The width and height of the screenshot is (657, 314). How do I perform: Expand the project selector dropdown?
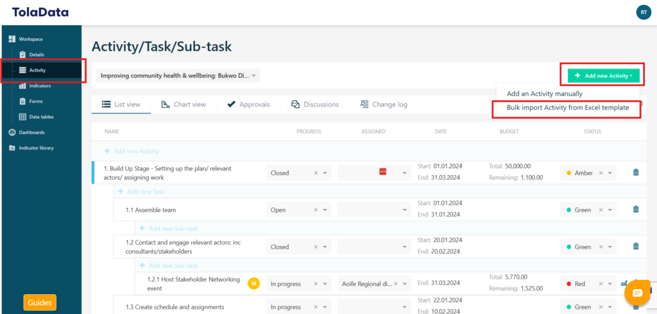coord(254,76)
